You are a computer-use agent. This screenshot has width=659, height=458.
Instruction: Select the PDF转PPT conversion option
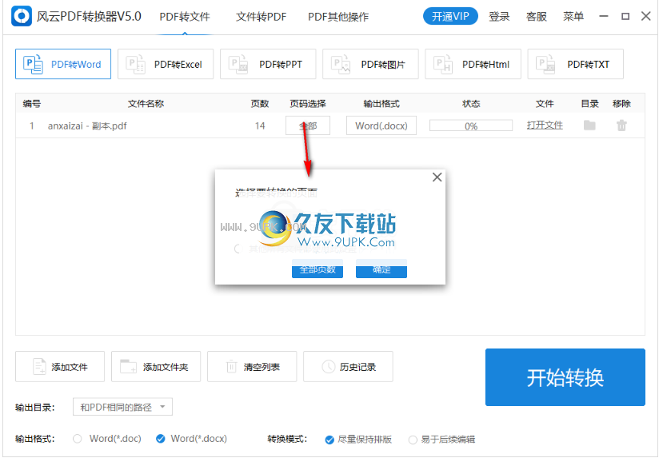(x=268, y=64)
